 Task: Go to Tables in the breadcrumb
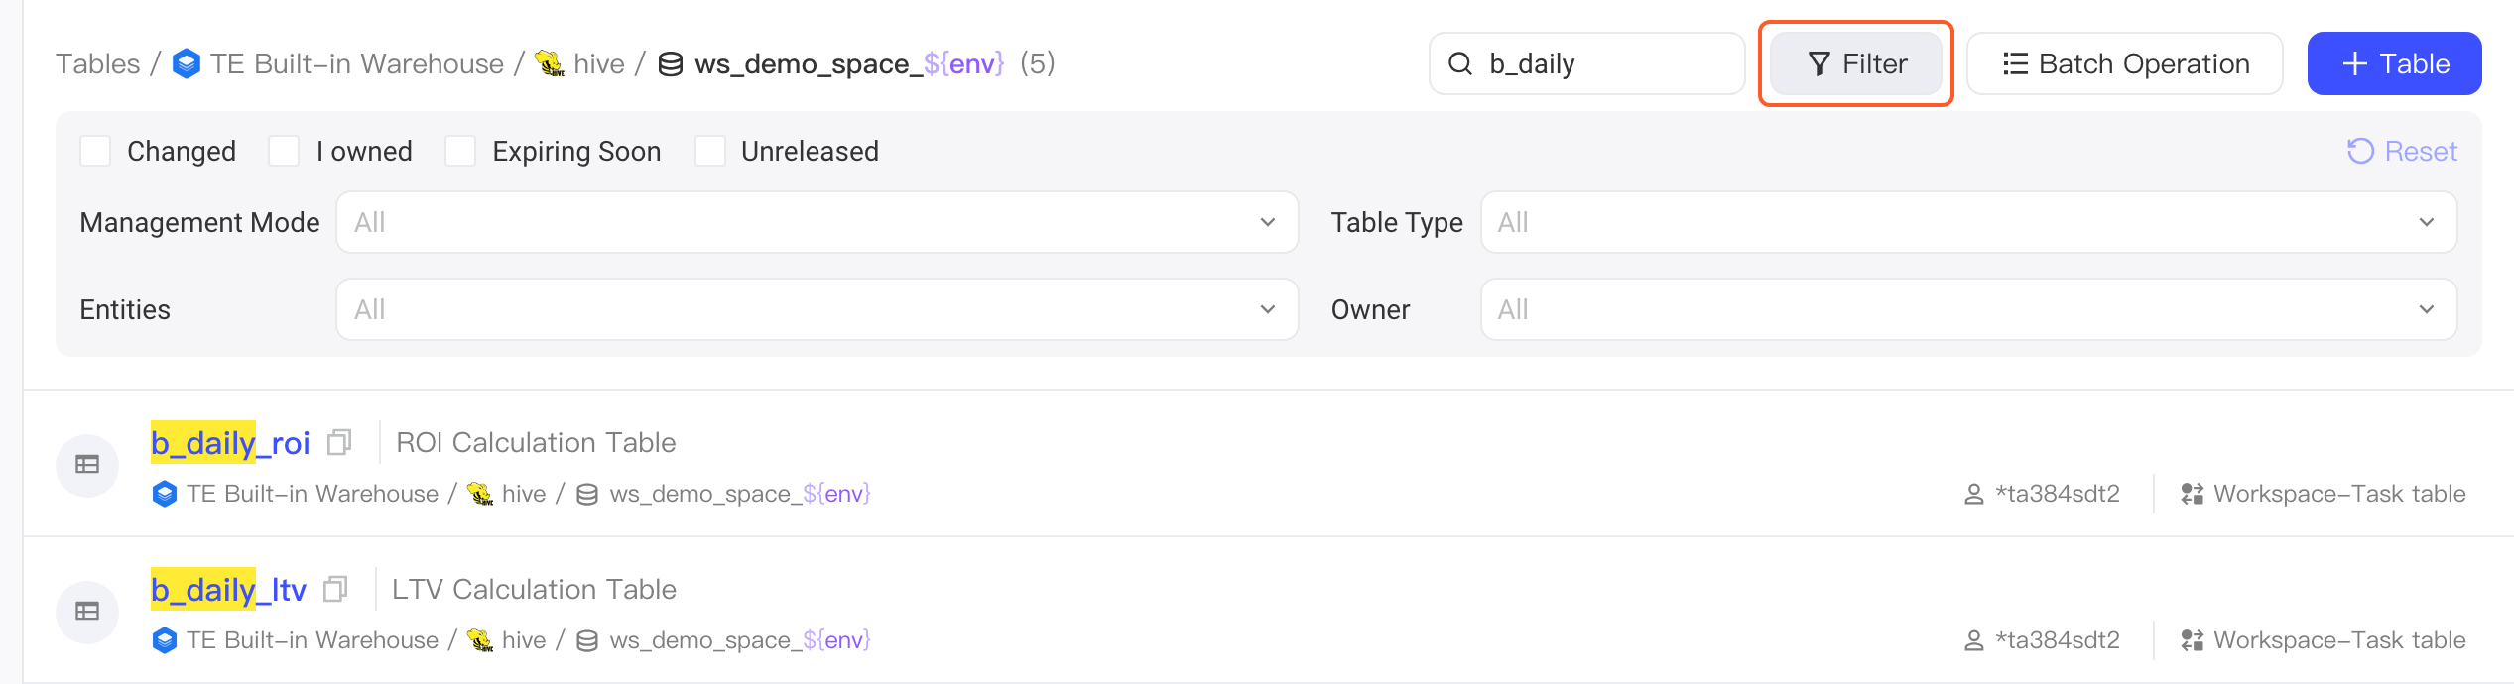(x=98, y=64)
